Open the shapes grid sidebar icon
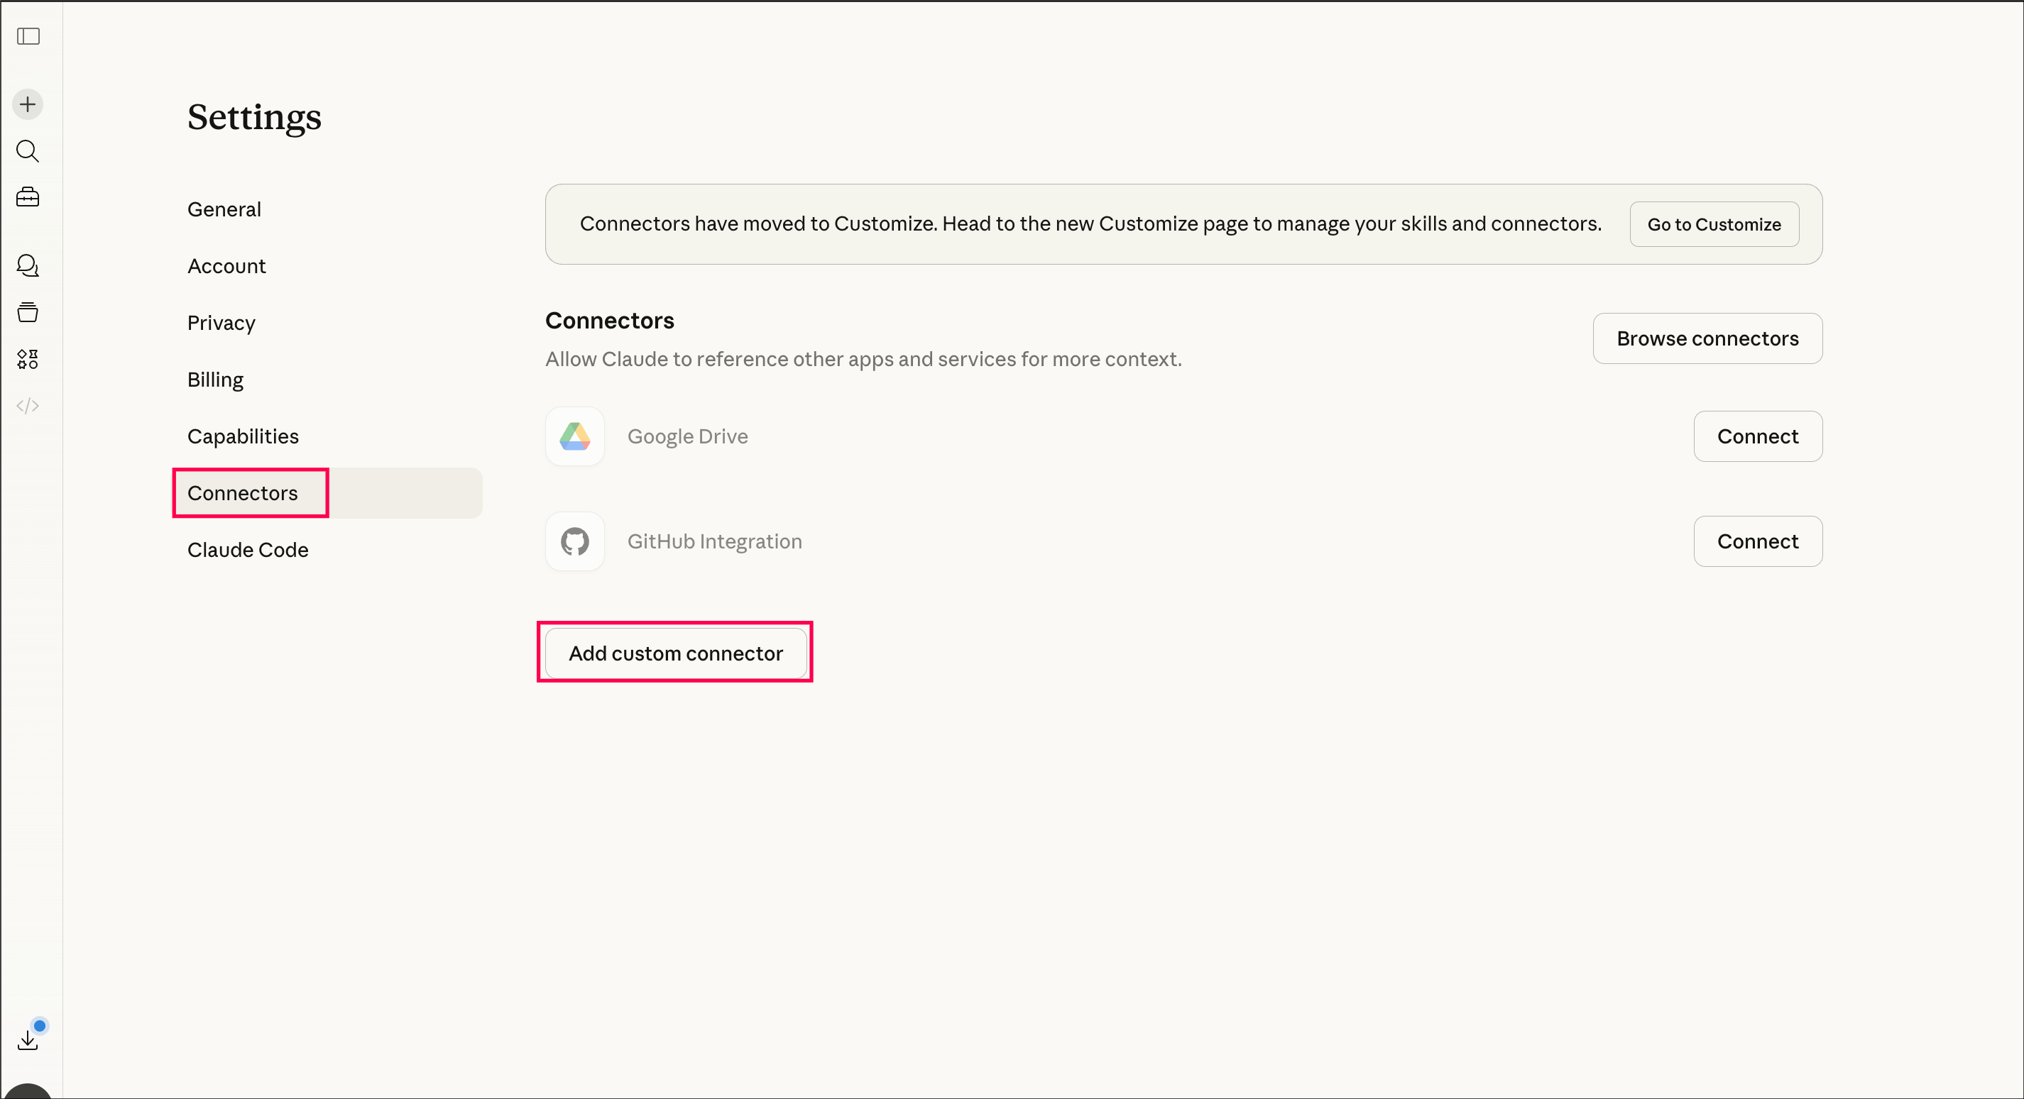 coord(28,359)
